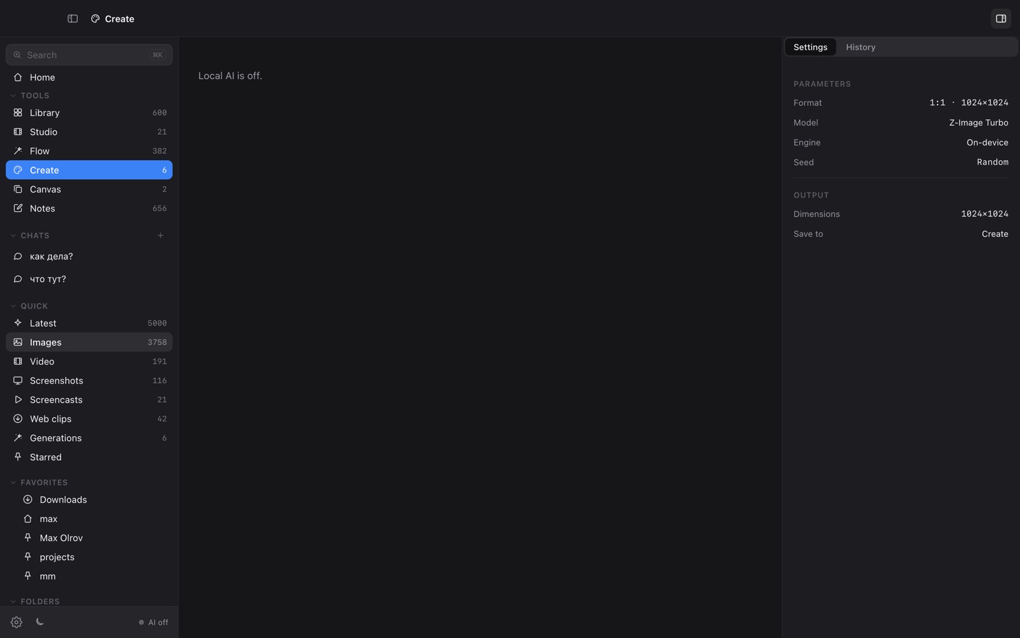
Task: Click the "Local AI is off." message
Action: [x=230, y=76]
